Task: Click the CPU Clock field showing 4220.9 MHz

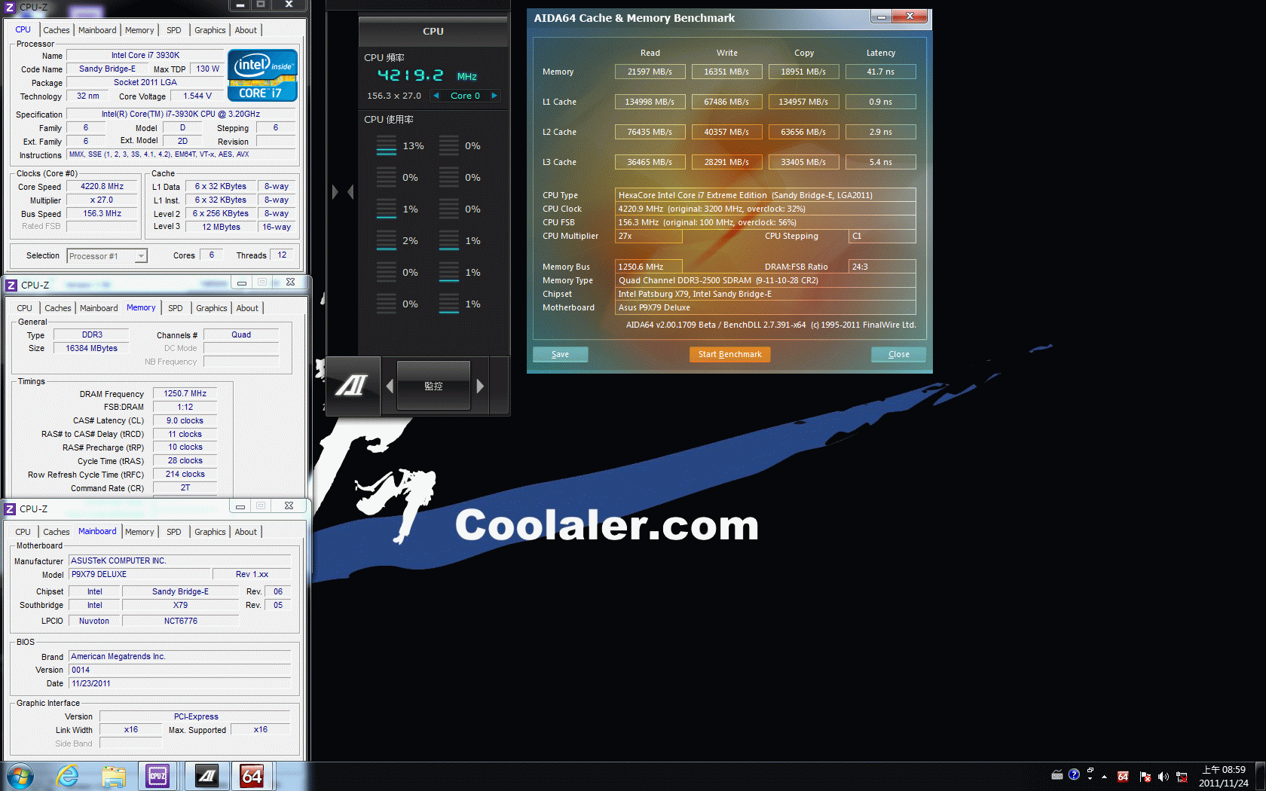Action: coord(766,209)
